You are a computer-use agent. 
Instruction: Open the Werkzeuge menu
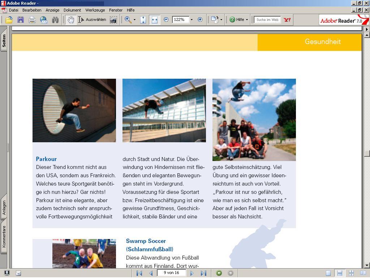coord(95,10)
